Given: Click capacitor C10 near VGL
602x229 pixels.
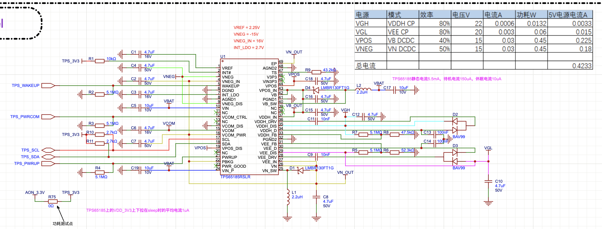Looking at the screenshot, I should coord(488,181).
